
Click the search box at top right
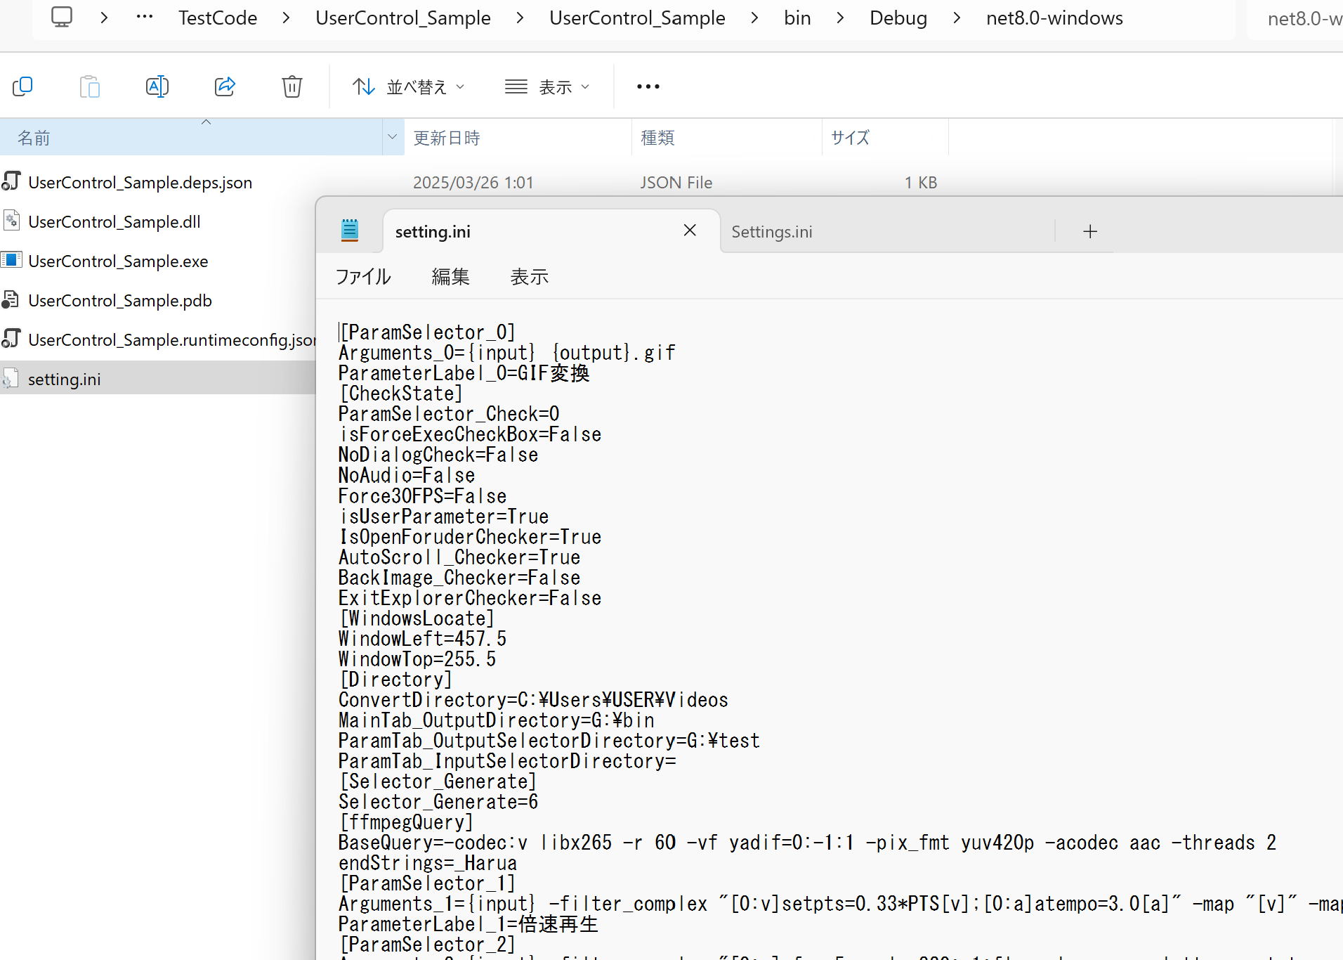point(1296,19)
